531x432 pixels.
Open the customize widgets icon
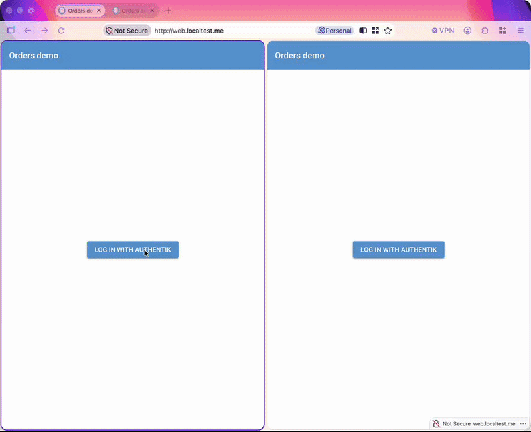click(502, 31)
